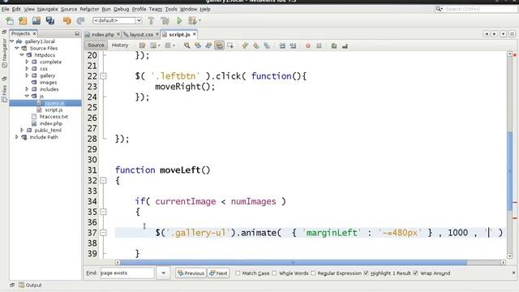Click the Find Next Occurrence icon
Image resolution: width=519 pixels, height=292 pixels.
point(208,45)
